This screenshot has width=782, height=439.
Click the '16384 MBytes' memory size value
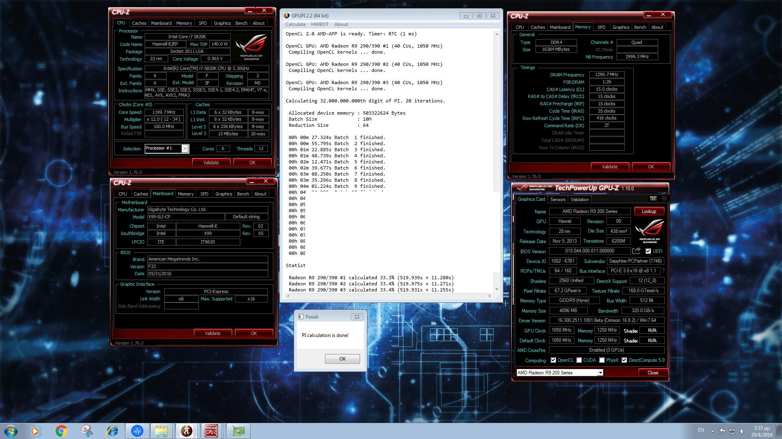[556, 49]
